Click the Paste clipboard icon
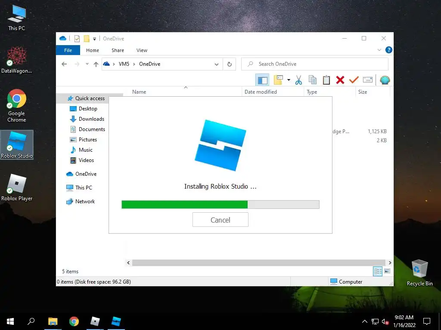This screenshot has width=441, height=330. click(326, 80)
